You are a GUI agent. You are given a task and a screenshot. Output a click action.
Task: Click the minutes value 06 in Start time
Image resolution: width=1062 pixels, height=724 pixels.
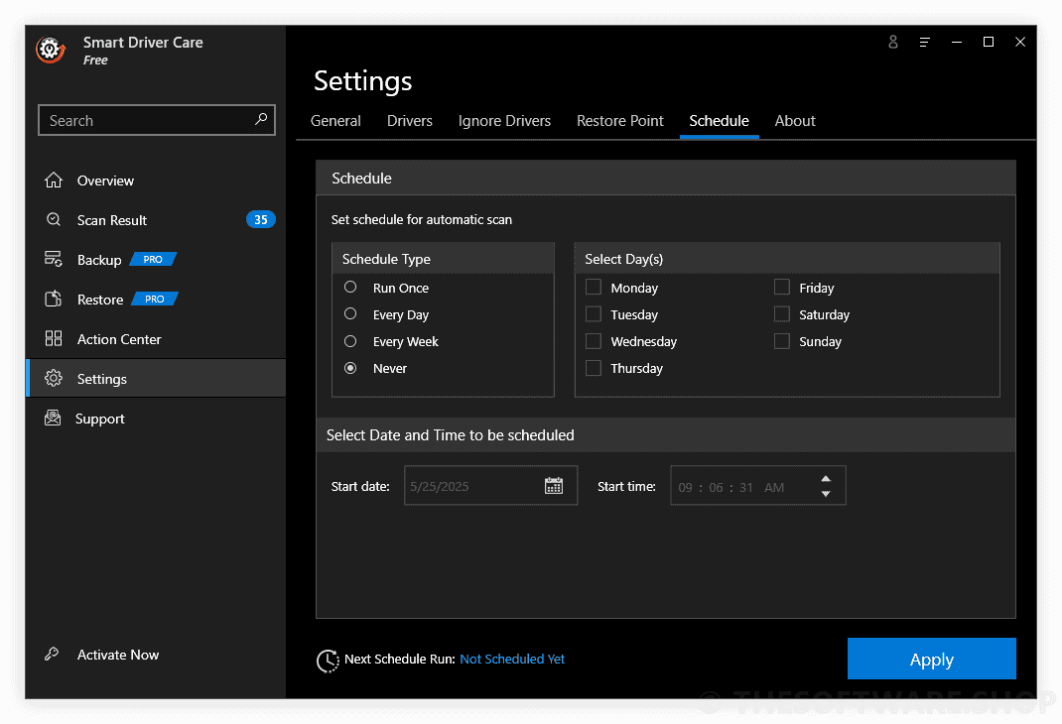click(x=716, y=487)
